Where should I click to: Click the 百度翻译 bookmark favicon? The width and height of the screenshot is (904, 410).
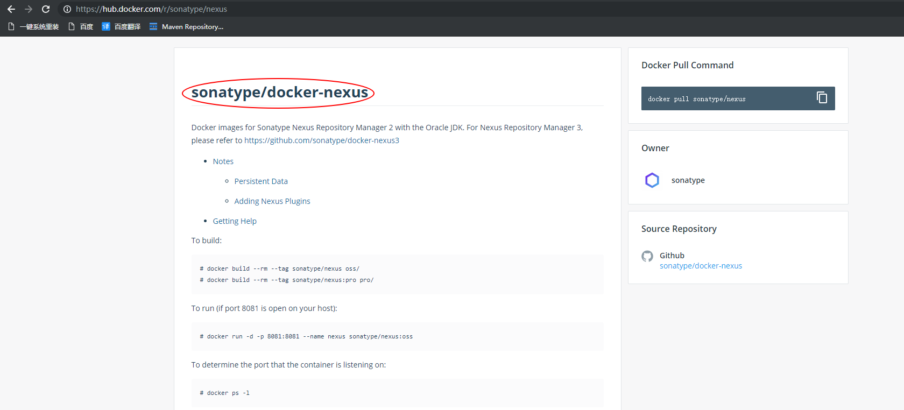click(106, 26)
